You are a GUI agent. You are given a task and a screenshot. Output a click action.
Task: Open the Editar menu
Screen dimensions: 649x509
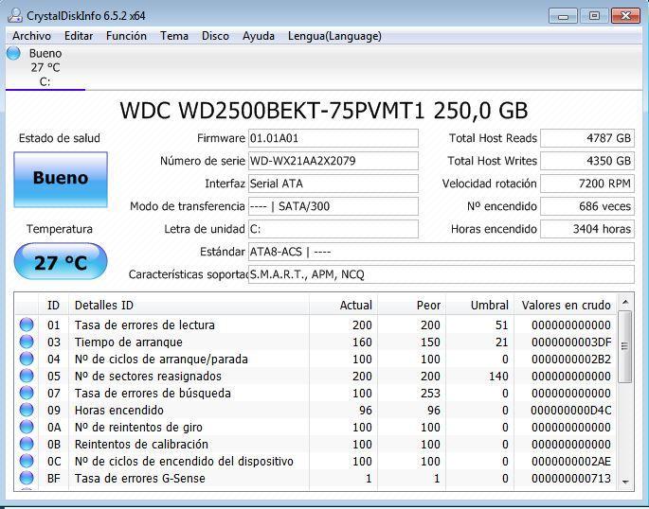tap(79, 36)
